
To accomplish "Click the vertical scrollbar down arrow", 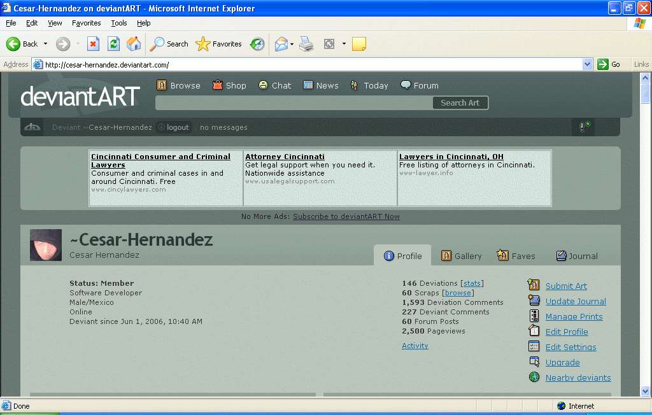I will (645, 390).
